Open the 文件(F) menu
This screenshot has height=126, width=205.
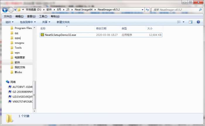[8, 16]
